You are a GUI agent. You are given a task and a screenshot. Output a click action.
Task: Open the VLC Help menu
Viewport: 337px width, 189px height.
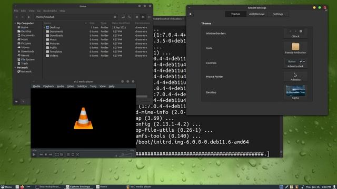pyautogui.click(x=111, y=86)
